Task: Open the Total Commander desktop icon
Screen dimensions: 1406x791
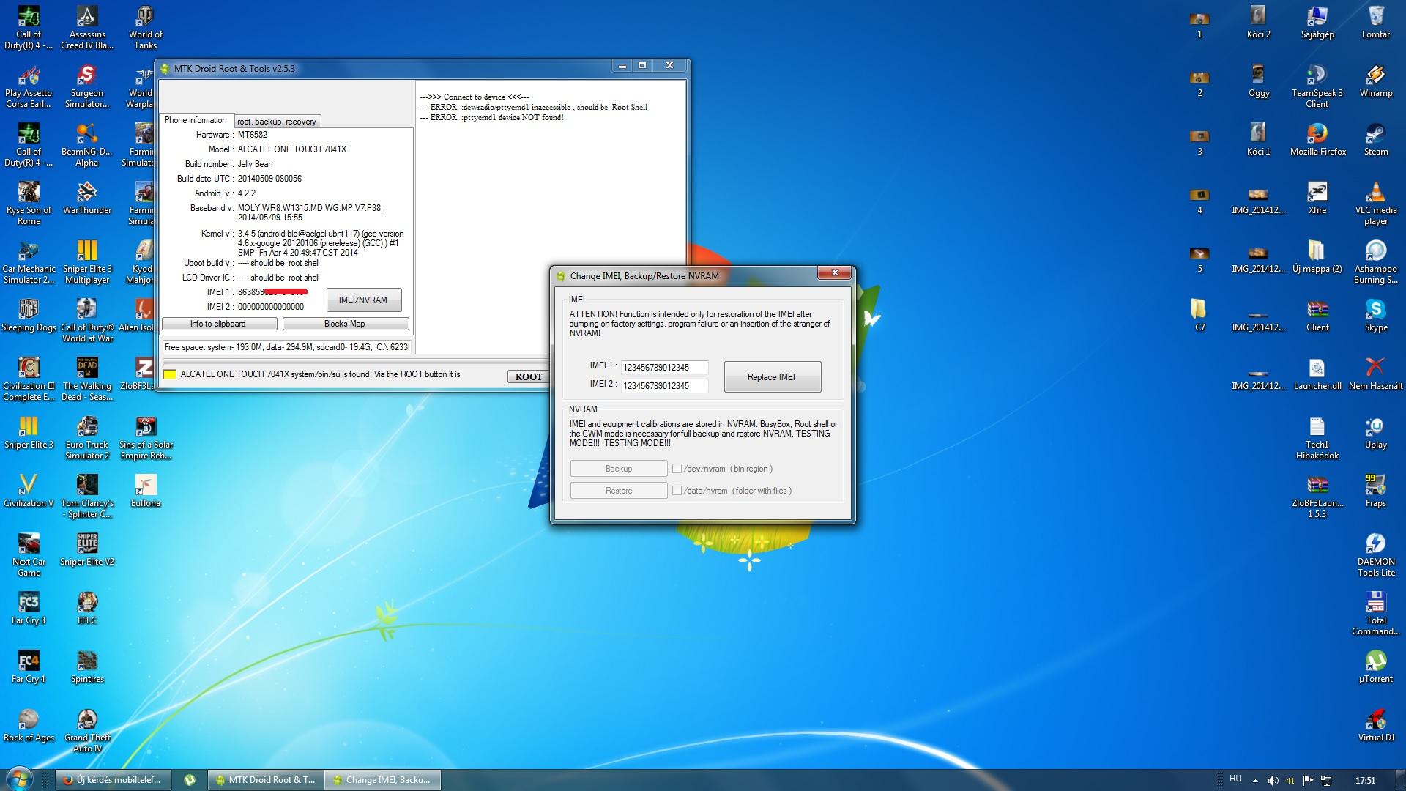Action: click(x=1375, y=603)
